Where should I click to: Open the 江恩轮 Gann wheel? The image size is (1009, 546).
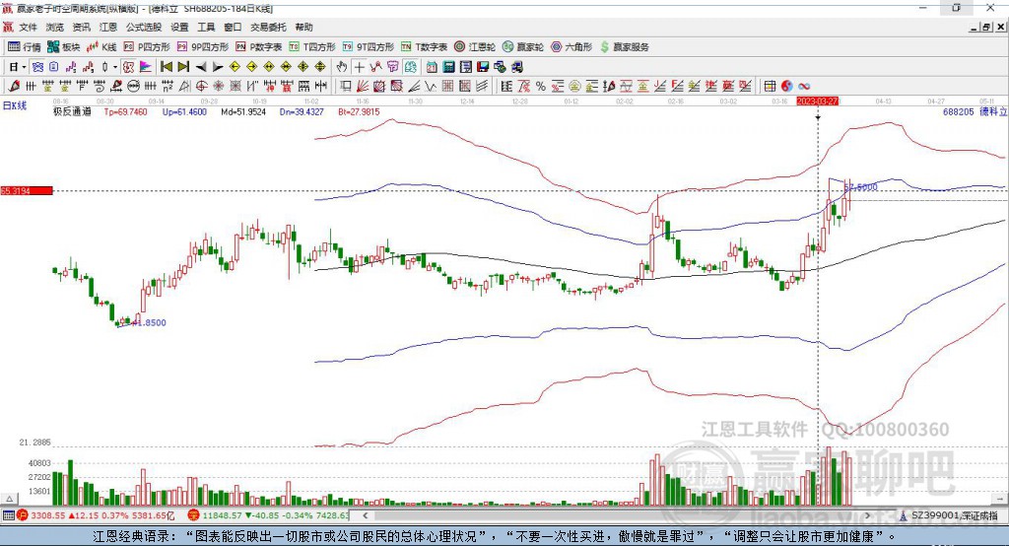(475, 47)
